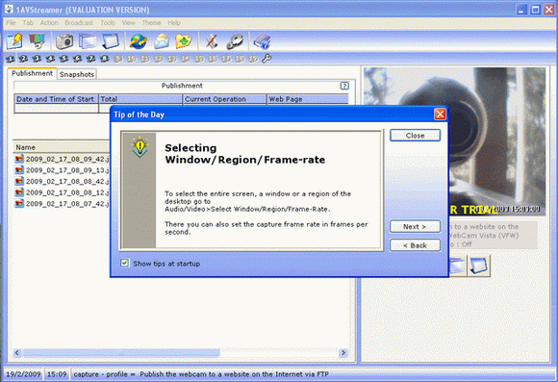558x382 pixels.
Task: Open the Tab menu
Action: click(28, 23)
